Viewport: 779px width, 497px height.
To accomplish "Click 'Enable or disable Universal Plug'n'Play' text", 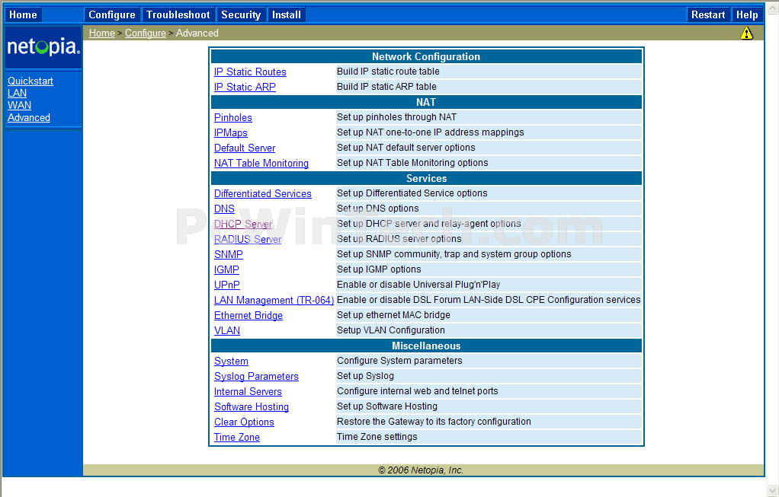I will (x=418, y=285).
